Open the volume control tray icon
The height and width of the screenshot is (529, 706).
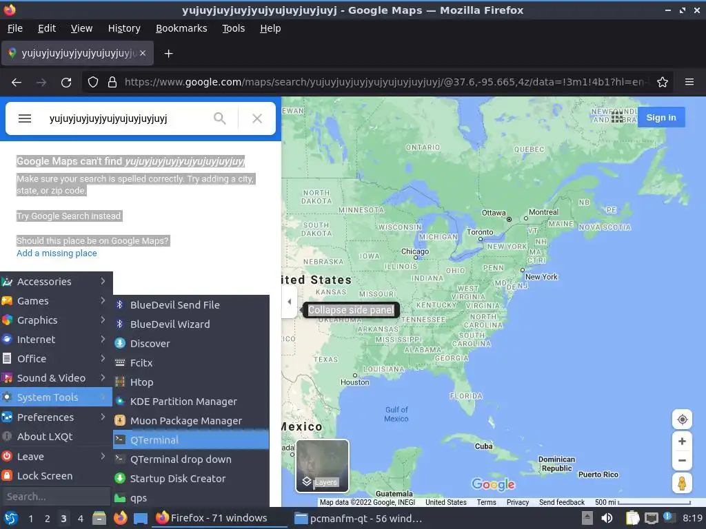[607, 518]
